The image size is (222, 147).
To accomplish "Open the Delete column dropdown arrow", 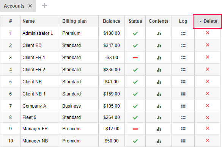I will pyautogui.click(x=200, y=22).
